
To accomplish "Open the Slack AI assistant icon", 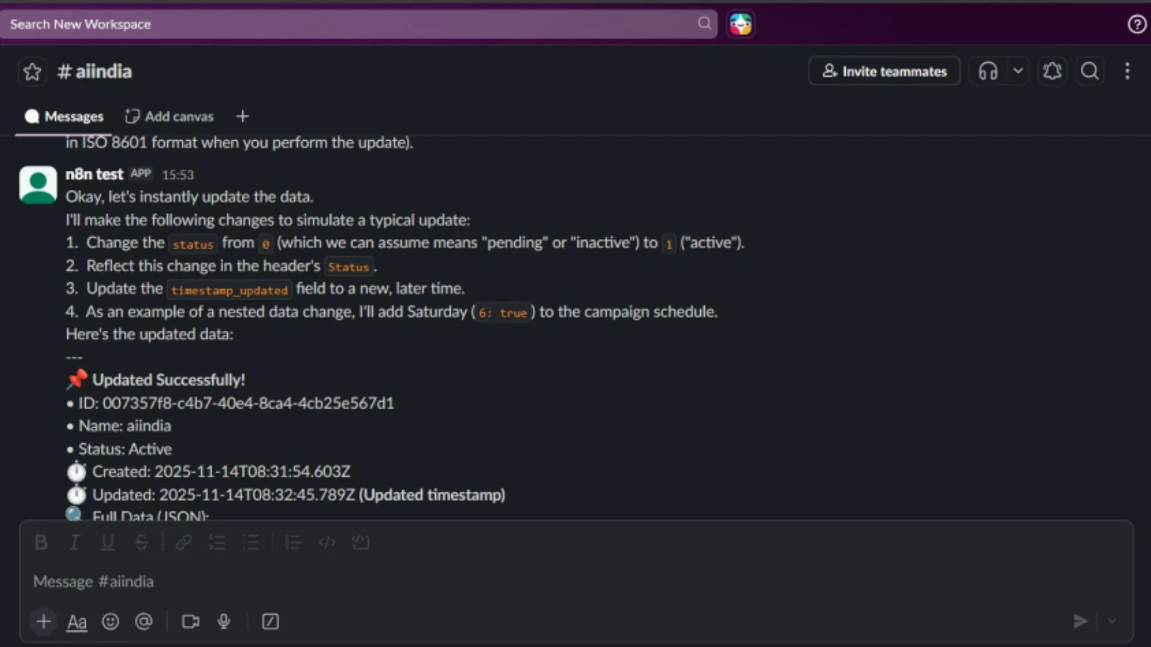I will [741, 24].
